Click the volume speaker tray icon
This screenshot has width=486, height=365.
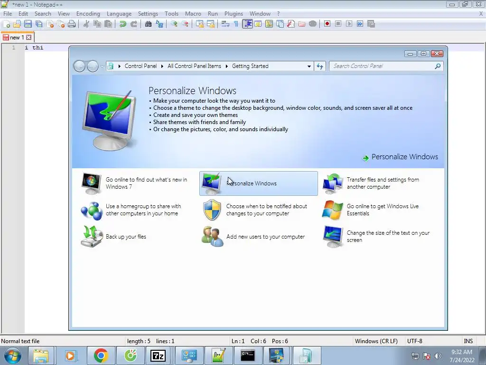pyautogui.click(x=438, y=356)
